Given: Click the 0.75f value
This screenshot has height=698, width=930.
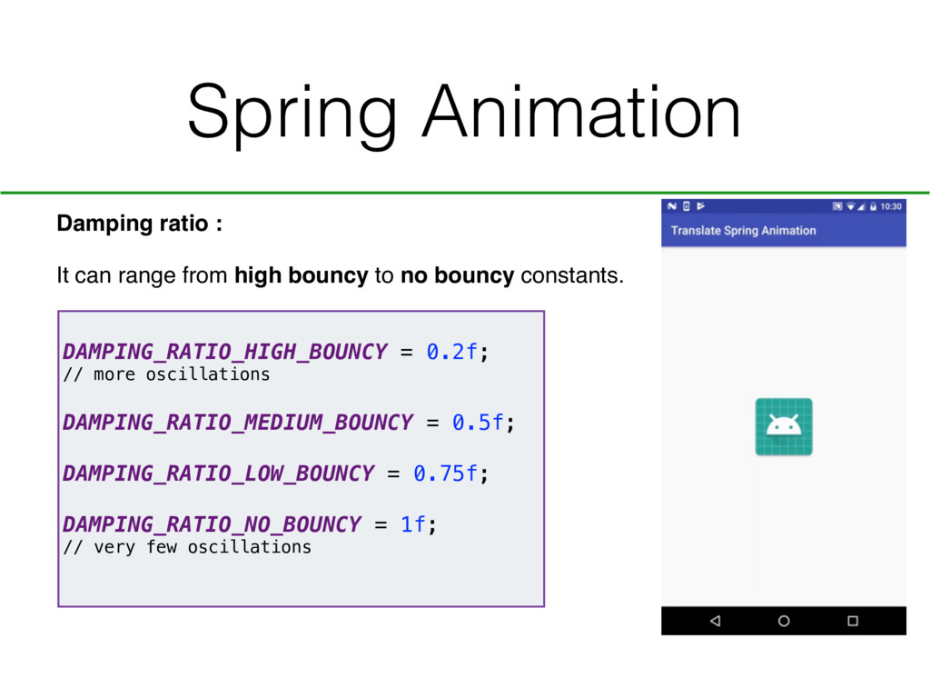Looking at the screenshot, I should coord(445,473).
